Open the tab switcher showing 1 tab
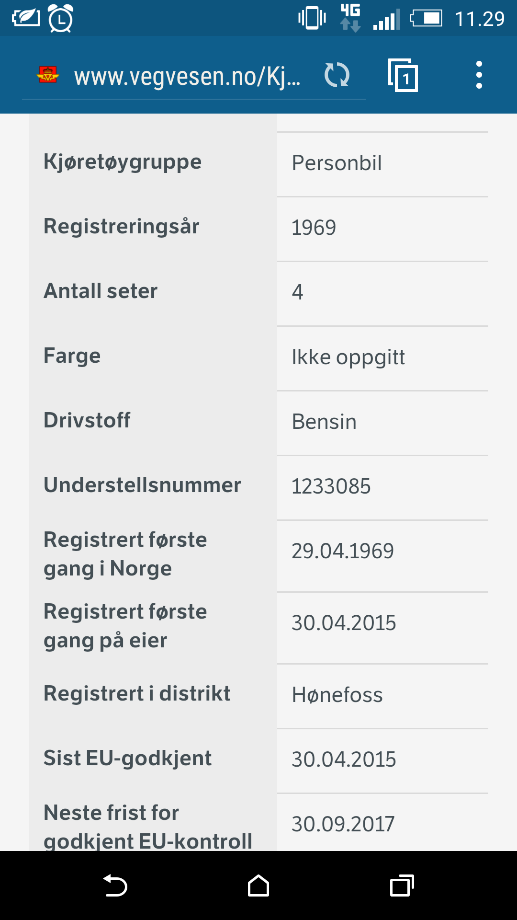The height and width of the screenshot is (920, 517). point(403,75)
